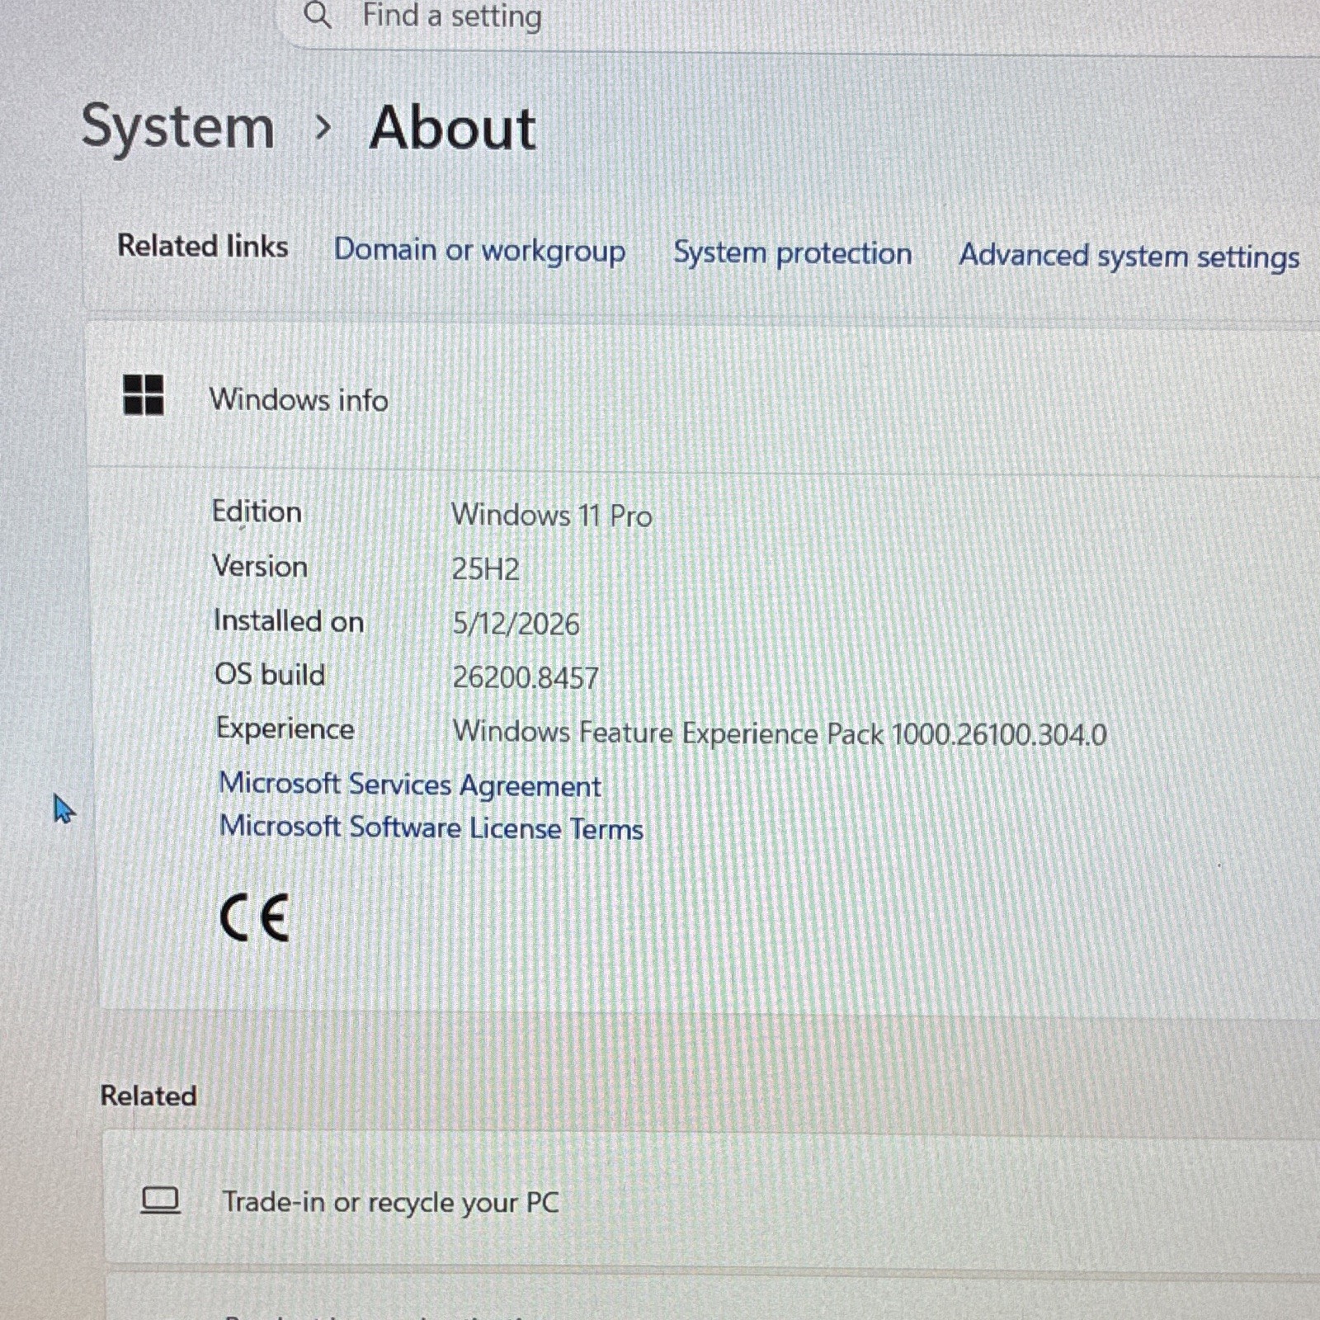The height and width of the screenshot is (1320, 1320).
Task: Click the About page heading
Action: point(453,129)
